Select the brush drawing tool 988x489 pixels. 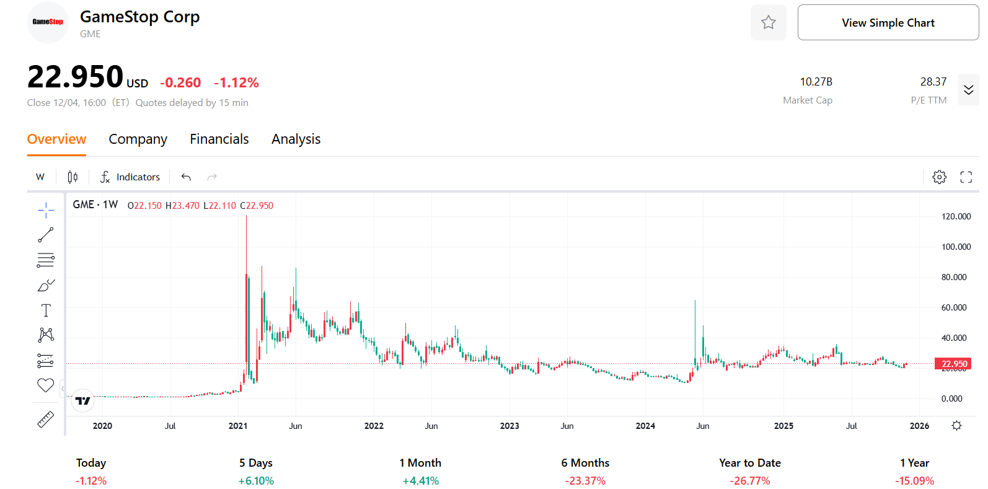click(x=46, y=285)
